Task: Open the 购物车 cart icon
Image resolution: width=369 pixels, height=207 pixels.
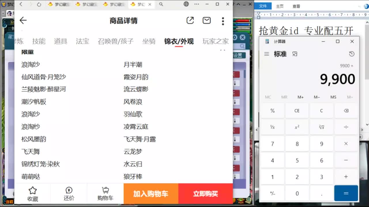Action: coord(105,193)
